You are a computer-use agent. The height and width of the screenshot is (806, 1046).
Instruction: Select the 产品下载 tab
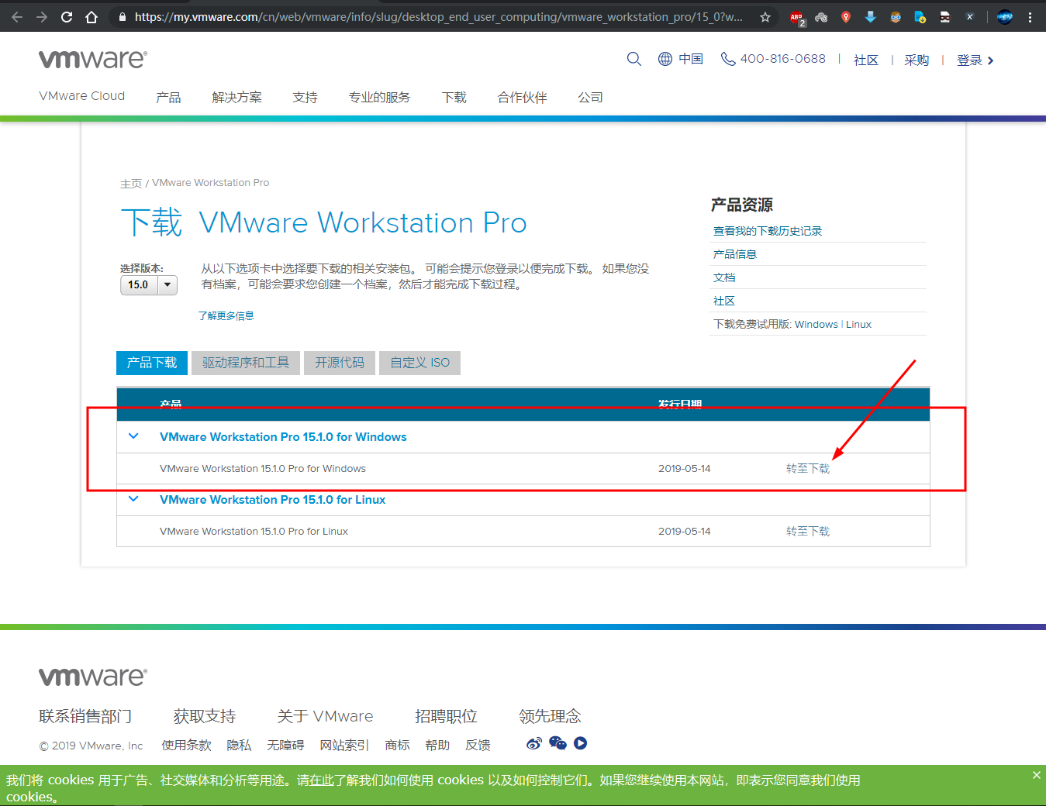[x=152, y=363]
